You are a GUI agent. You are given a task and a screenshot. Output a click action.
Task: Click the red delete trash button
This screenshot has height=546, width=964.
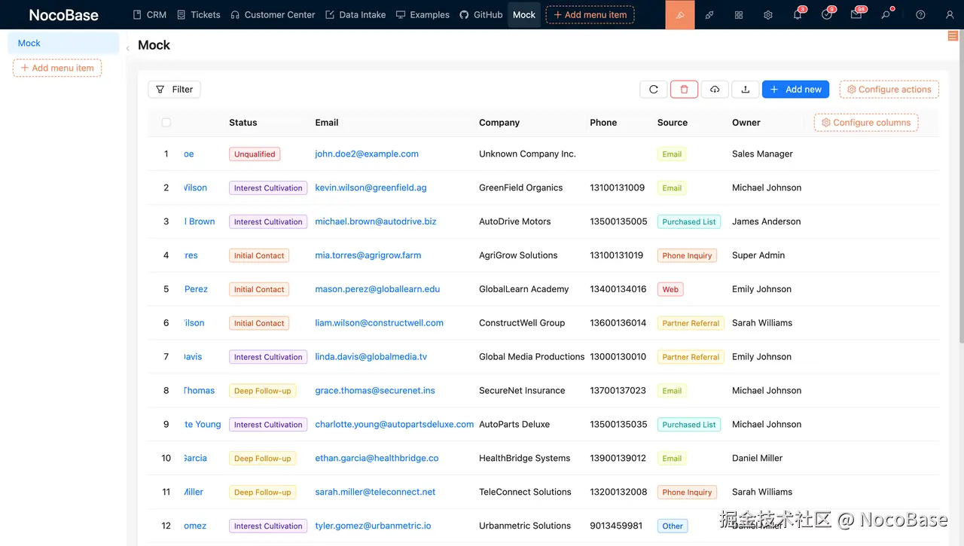tap(684, 89)
